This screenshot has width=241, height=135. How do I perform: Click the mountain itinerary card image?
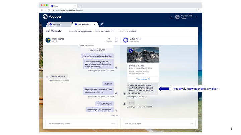tap(143, 55)
